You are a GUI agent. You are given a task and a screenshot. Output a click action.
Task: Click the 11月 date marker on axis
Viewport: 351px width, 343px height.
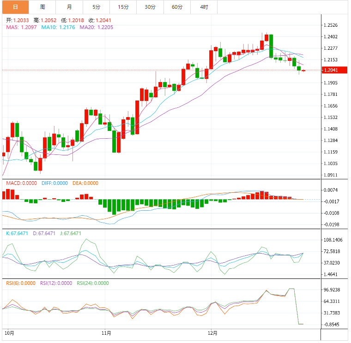click(106, 332)
